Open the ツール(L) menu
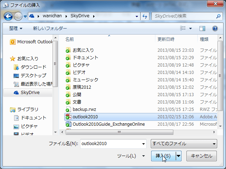This screenshot has height=169, width=226. coord(131,156)
